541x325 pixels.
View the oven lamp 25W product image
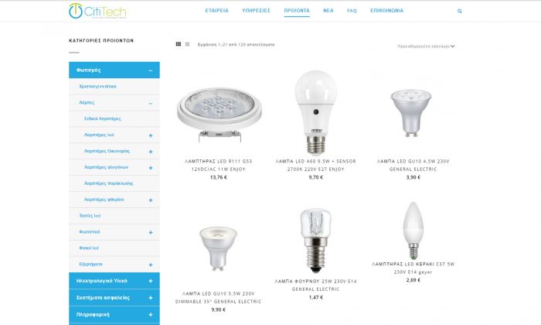click(315, 240)
